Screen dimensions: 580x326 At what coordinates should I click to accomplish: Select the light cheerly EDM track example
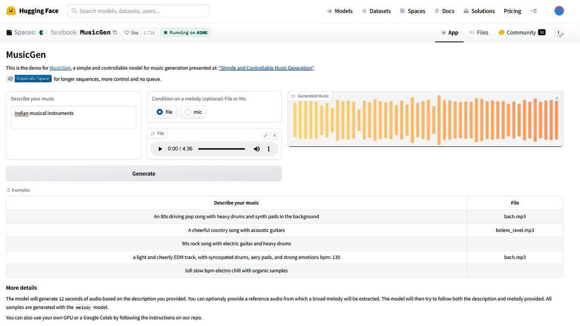tap(237, 257)
